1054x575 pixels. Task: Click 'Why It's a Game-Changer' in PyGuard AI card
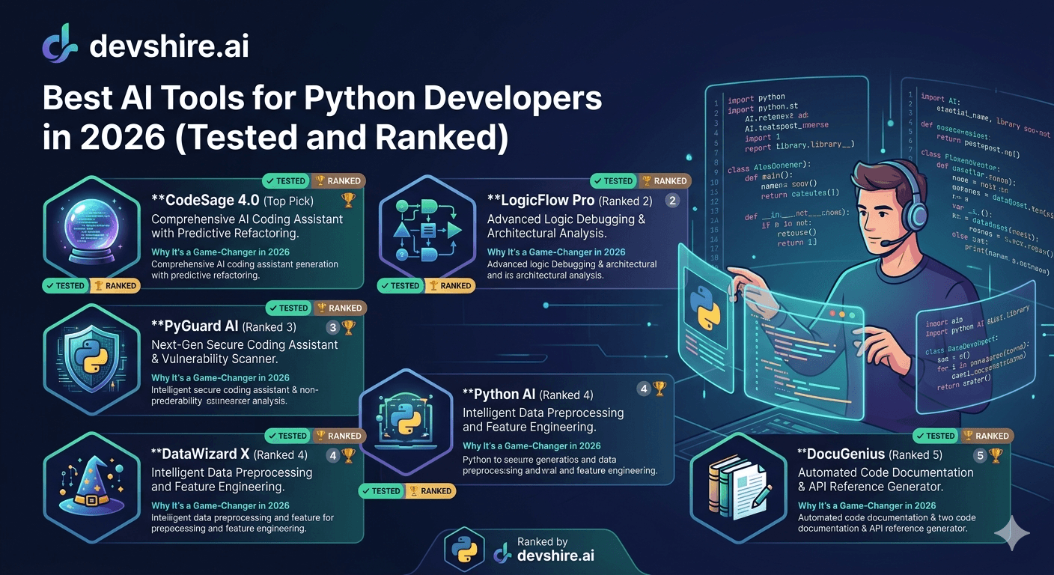point(220,378)
